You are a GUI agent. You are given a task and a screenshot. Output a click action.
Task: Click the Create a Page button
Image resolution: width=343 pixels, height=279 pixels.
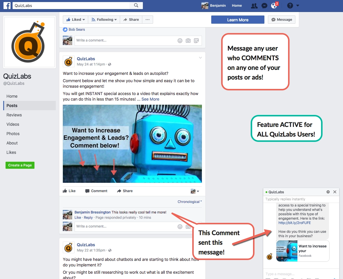click(20, 165)
